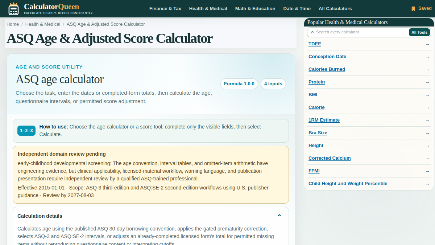The image size is (435, 245).
Task: Click the arrow beside BMI
Action: [x=427, y=95]
